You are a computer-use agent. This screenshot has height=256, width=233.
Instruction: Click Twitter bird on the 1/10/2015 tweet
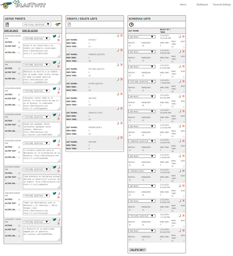click(x=54, y=219)
